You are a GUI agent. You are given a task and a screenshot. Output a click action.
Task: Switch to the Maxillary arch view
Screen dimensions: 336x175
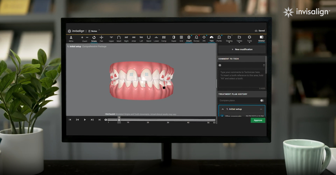click(119, 39)
